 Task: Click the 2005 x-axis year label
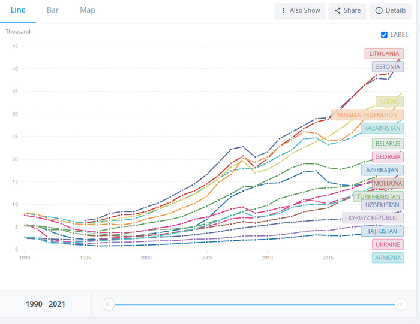(206, 258)
